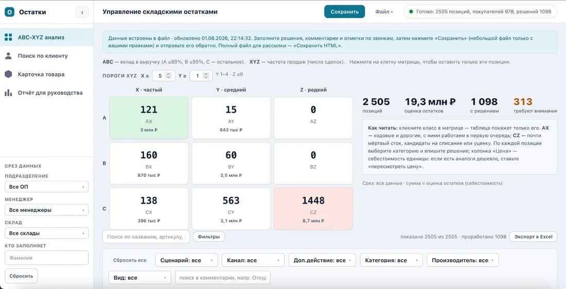Select the CZ matrix cell 1448
This screenshot has height=289, width=566.
(x=313, y=209)
